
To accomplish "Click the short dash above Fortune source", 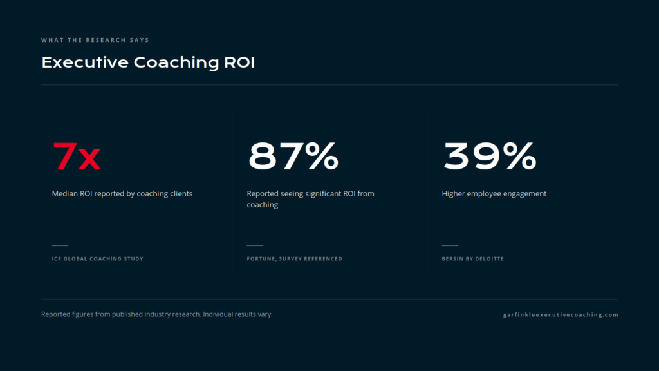I will coord(255,245).
